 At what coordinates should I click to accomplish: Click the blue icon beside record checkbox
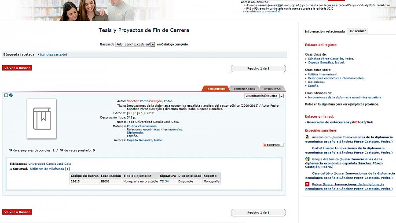tap(11, 95)
